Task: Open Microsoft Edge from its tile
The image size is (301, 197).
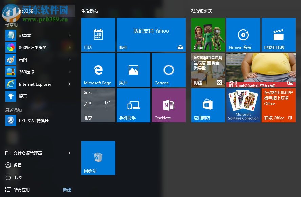Action: click(98, 70)
